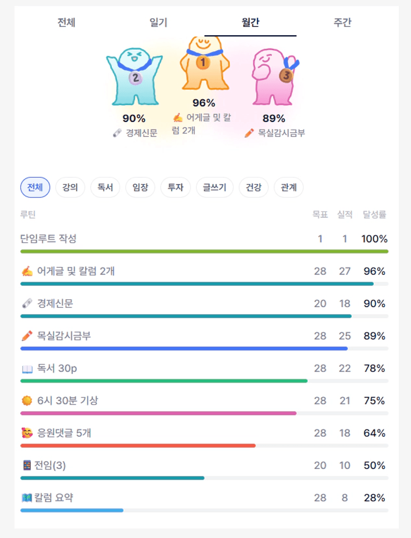Click the green 단임루트 작성 progress bar
Image resolution: width=411 pixels, height=538 pixels.
coord(204,252)
